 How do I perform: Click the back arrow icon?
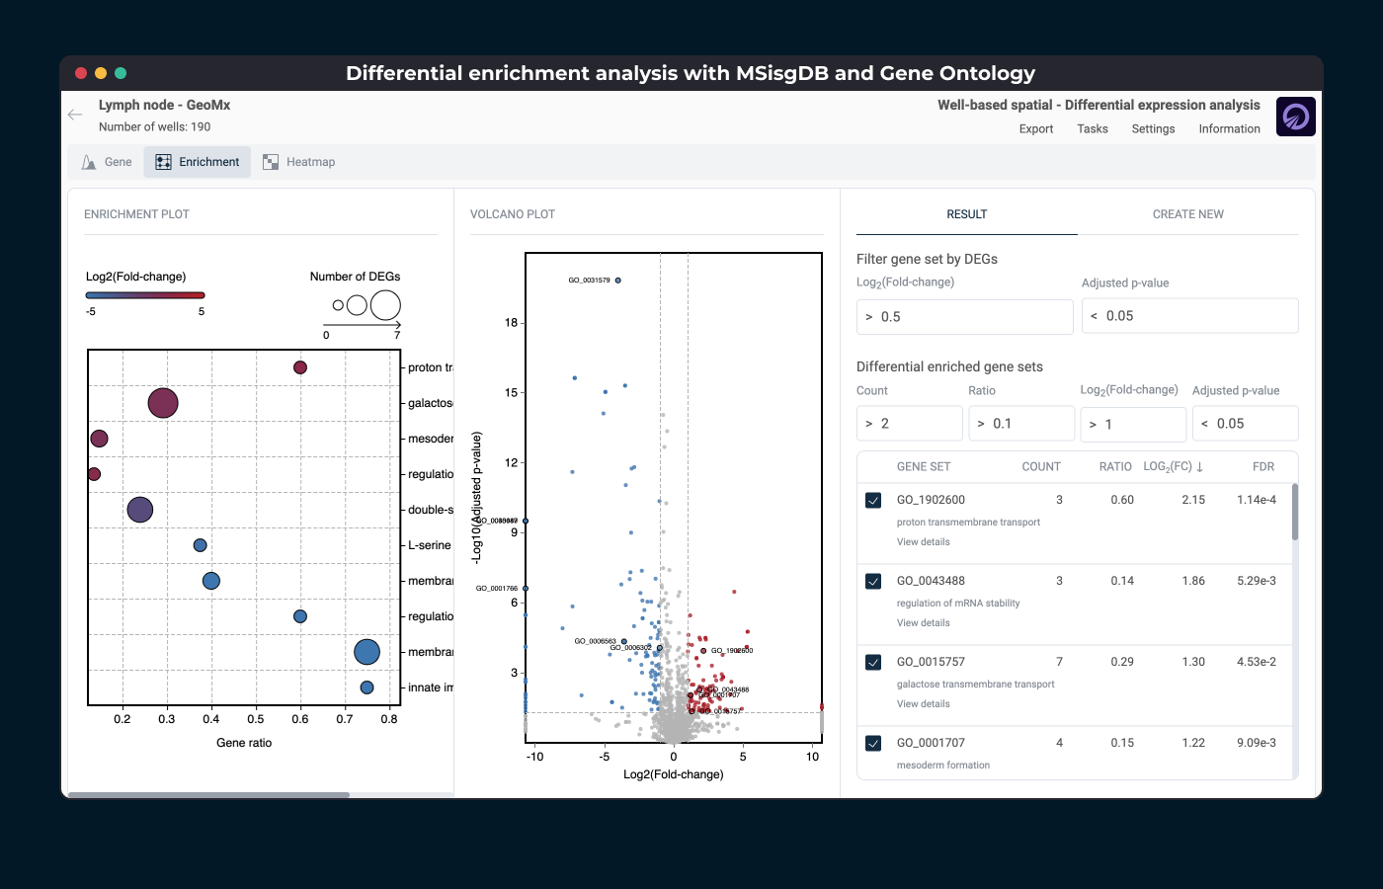[x=75, y=115]
